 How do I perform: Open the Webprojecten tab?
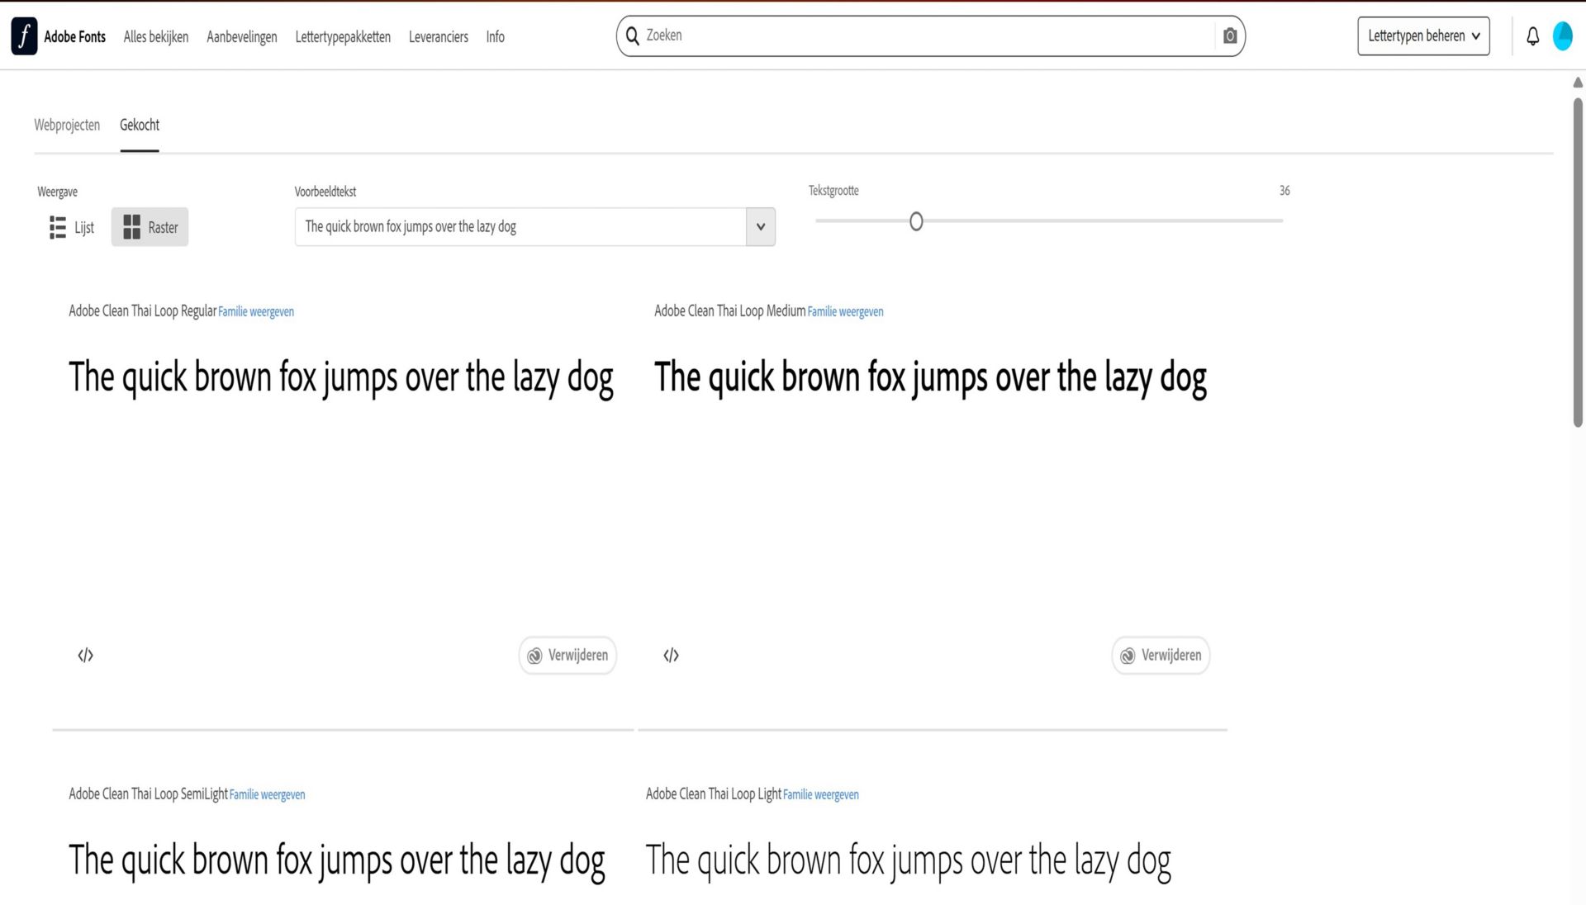67,126
